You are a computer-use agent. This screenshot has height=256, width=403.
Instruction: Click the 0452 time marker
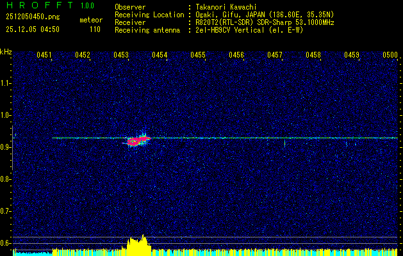(x=83, y=55)
